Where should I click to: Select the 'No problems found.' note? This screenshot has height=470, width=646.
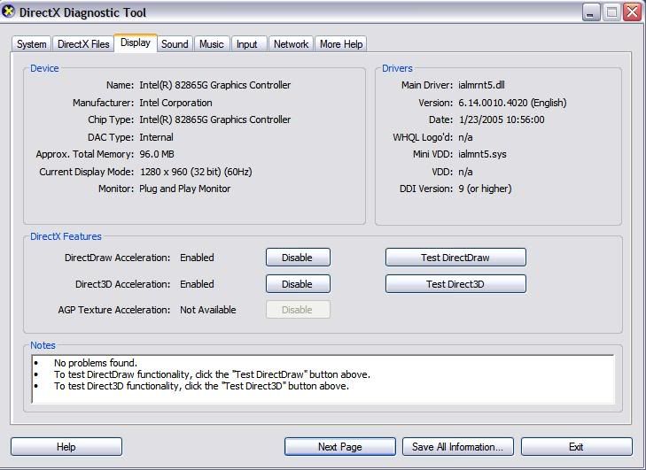tap(96, 363)
